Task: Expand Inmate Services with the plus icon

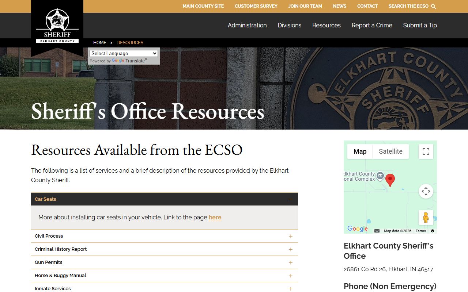Action: 291,289
